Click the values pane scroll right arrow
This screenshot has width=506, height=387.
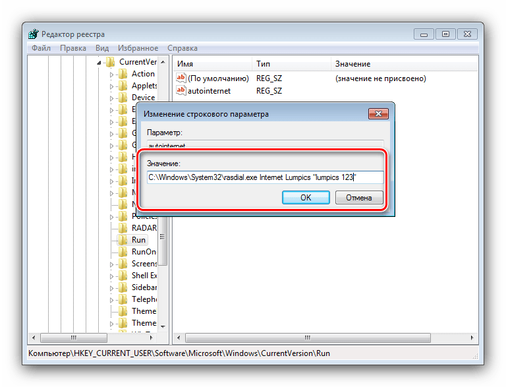click(x=472, y=338)
